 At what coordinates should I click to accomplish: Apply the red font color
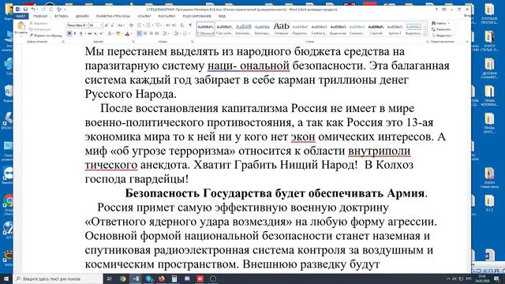(x=127, y=33)
